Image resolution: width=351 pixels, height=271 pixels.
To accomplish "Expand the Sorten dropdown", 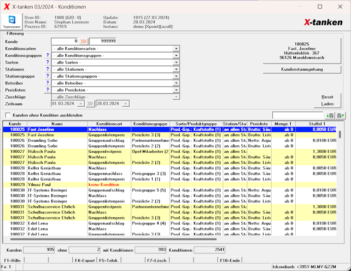I will point(176,63).
